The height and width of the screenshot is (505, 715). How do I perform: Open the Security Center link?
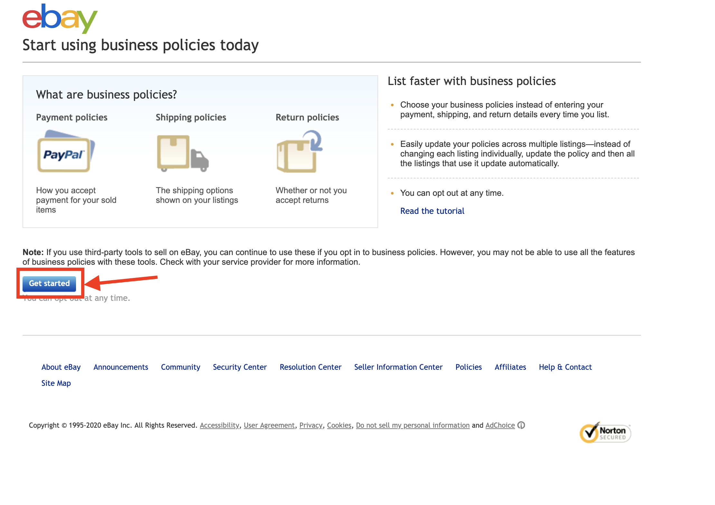pos(240,367)
